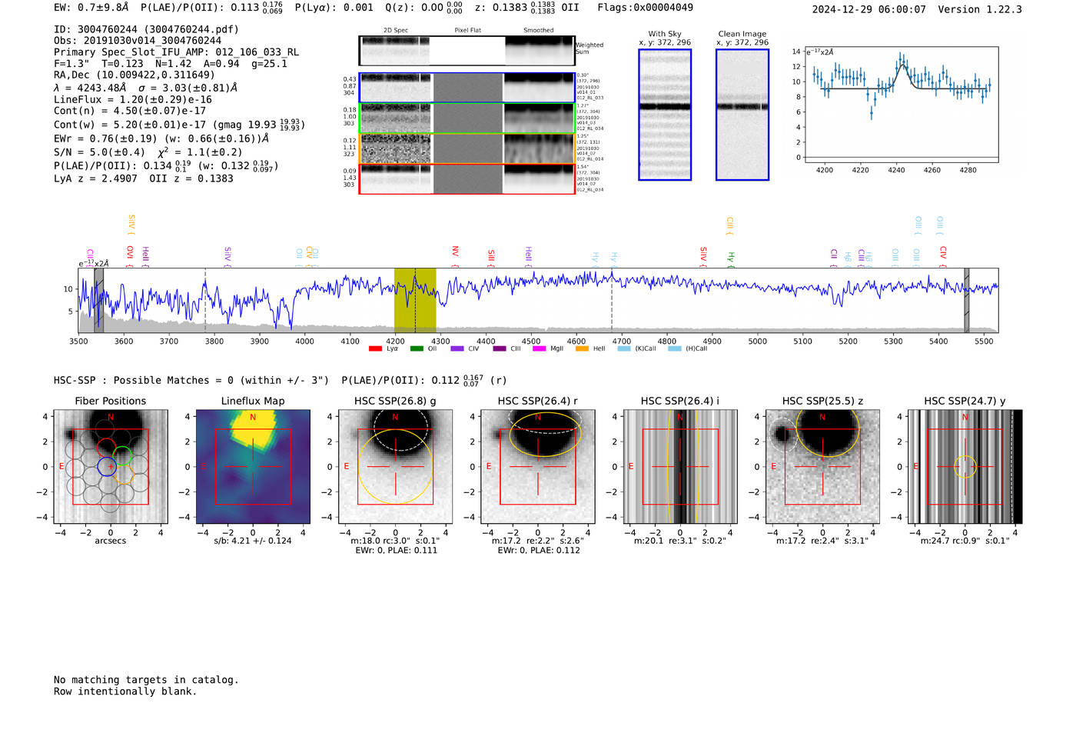Select the magenta MgII legend swatch
1076x733 pixels.
pos(540,348)
